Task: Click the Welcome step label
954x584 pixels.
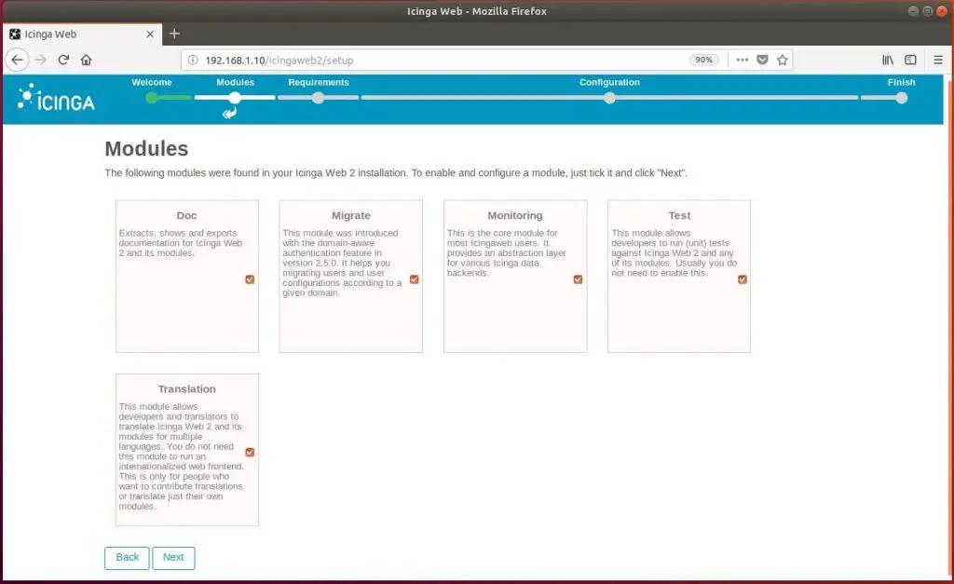Action: [152, 82]
